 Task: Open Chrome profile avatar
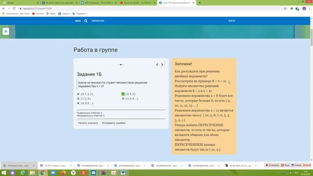[x=304, y=8]
